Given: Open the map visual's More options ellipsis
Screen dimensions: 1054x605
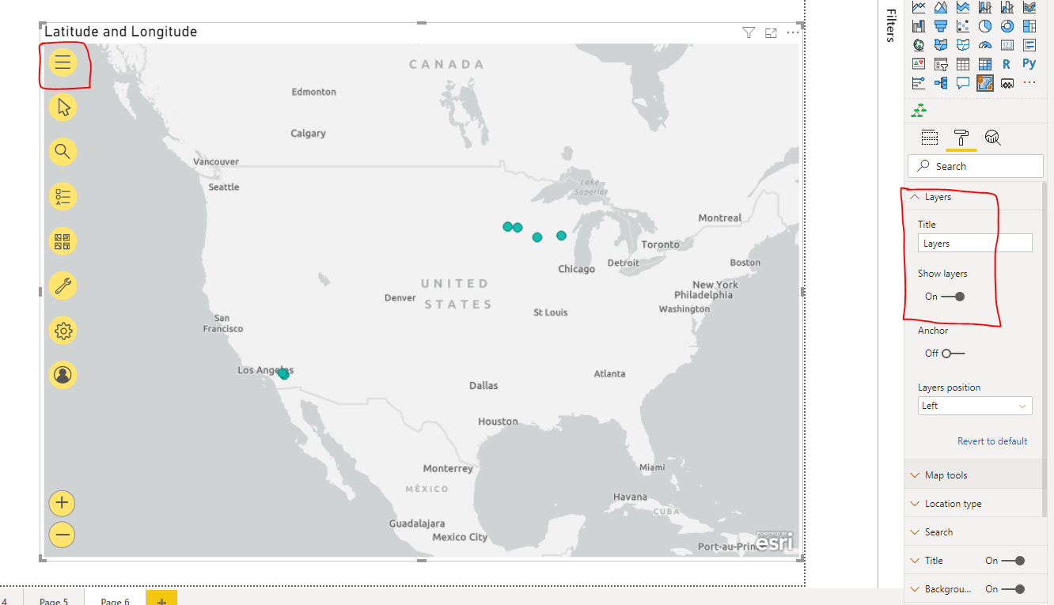Looking at the screenshot, I should point(793,32).
